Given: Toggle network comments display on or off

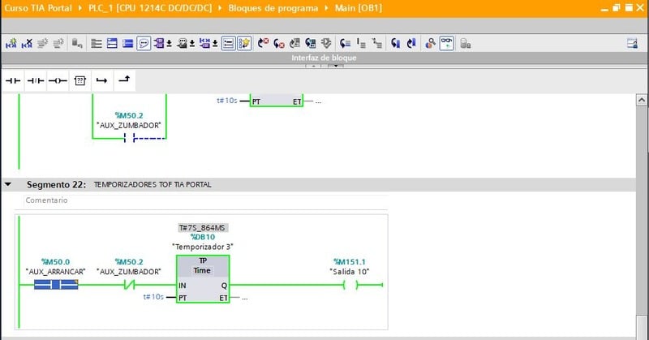Looking at the screenshot, I should click(x=143, y=43).
